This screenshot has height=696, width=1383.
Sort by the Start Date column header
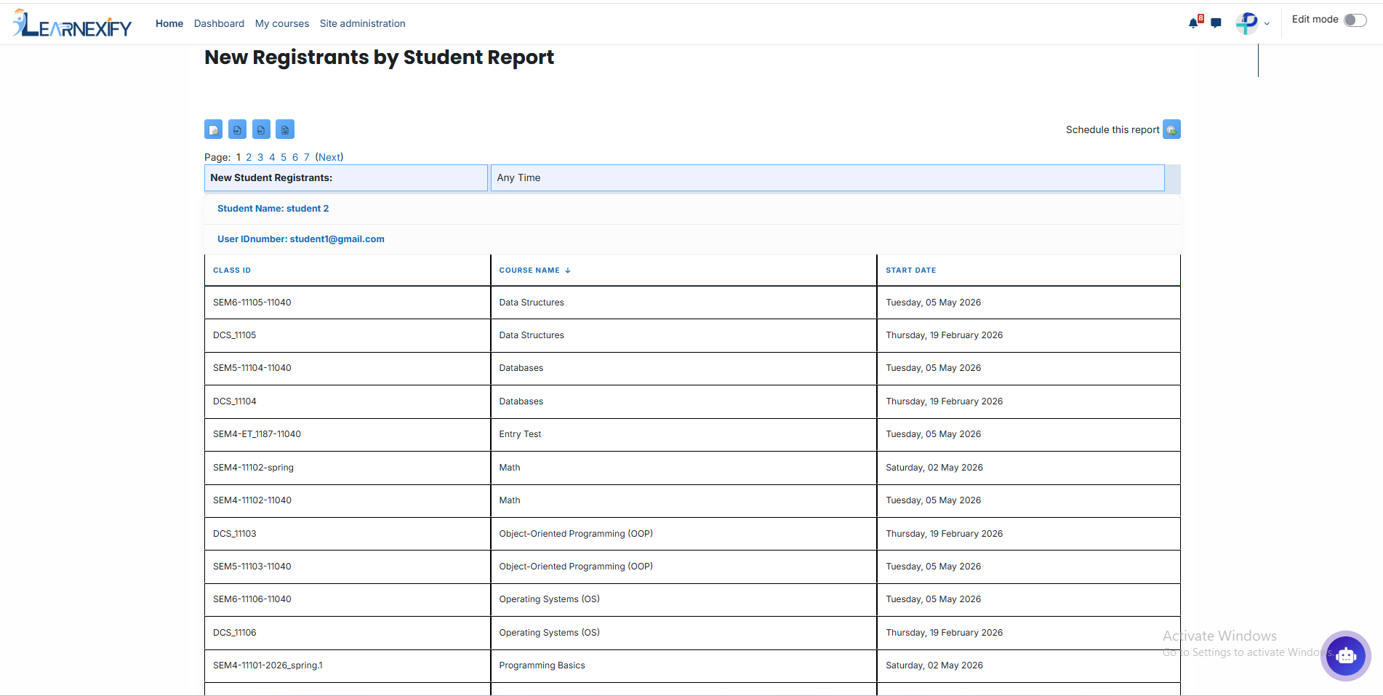[911, 271]
